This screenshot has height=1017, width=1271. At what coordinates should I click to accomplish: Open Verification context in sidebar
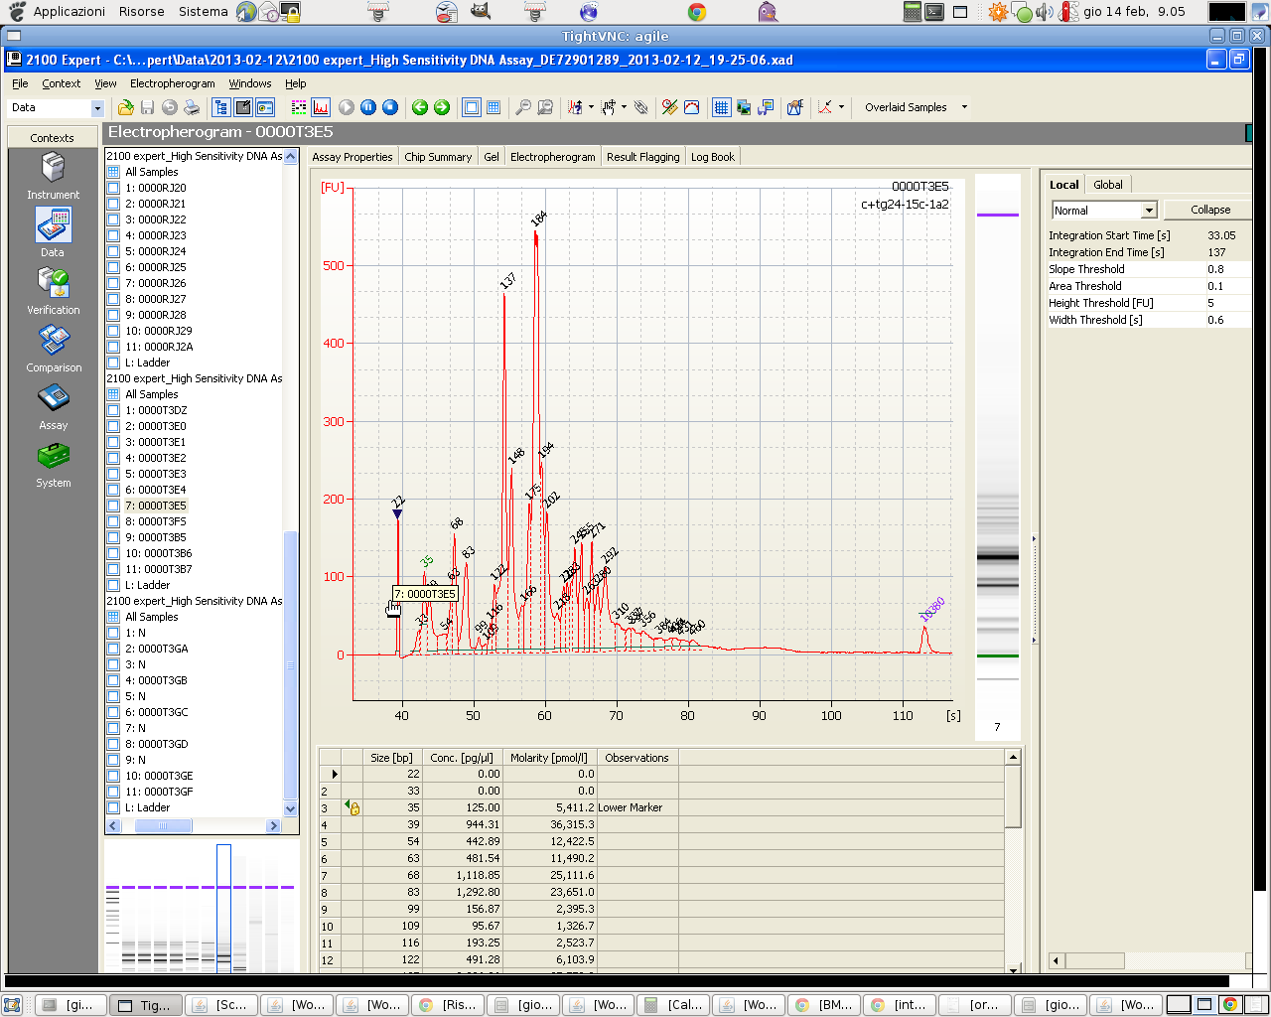(54, 291)
